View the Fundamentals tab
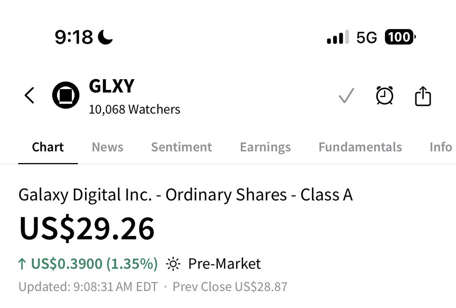Screen dimensions: 456x308 click(360, 147)
